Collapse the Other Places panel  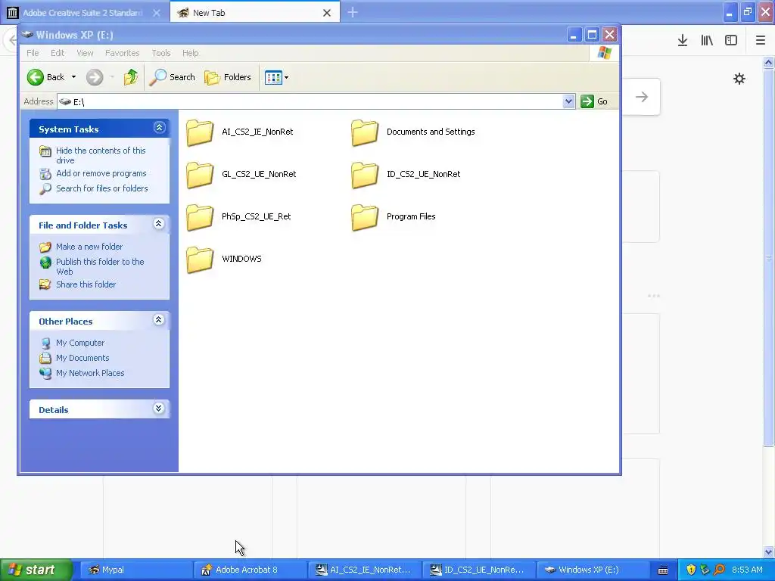point(159,320)
